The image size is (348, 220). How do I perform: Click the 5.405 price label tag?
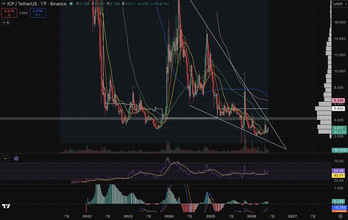(x=338, y=109)
